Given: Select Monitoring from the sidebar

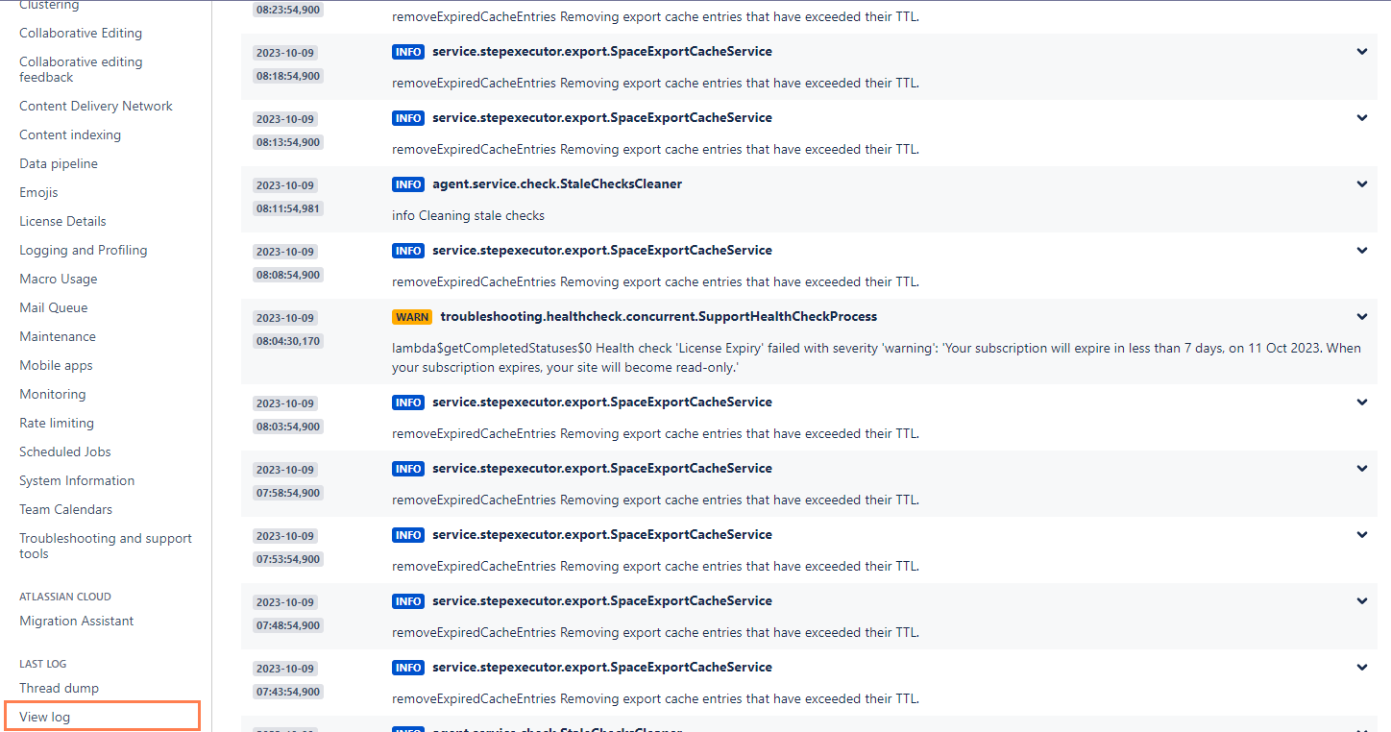Looking at the screenshot, I should tap(52, 394).
